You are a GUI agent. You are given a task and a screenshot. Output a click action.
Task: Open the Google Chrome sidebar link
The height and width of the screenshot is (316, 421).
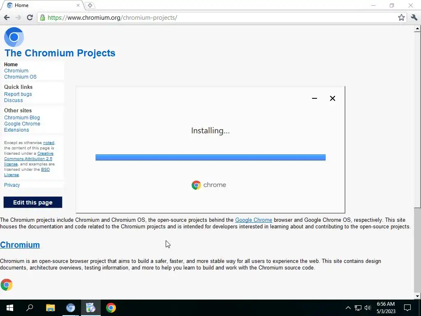pyautogui.click(x=22, y=124)
